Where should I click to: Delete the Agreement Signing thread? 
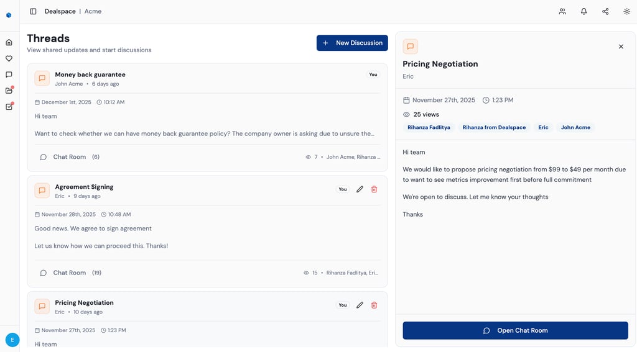click(x=374, y=189)
